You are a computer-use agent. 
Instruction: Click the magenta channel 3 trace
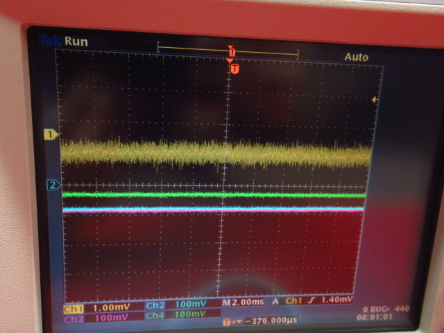[213, 211]
